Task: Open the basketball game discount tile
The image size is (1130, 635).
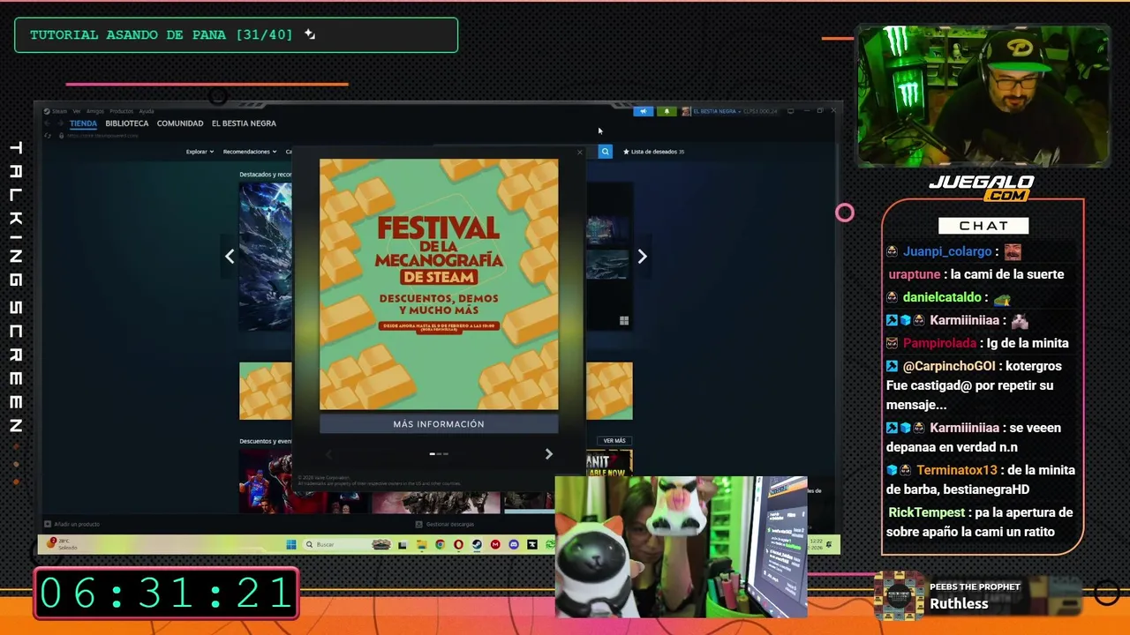Action: pos(265,481)
